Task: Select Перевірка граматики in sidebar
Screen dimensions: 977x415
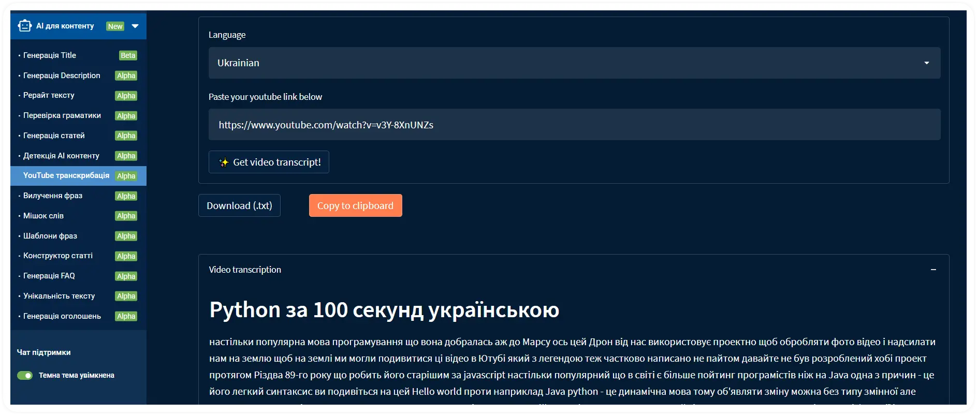Action: coord(62,115)
